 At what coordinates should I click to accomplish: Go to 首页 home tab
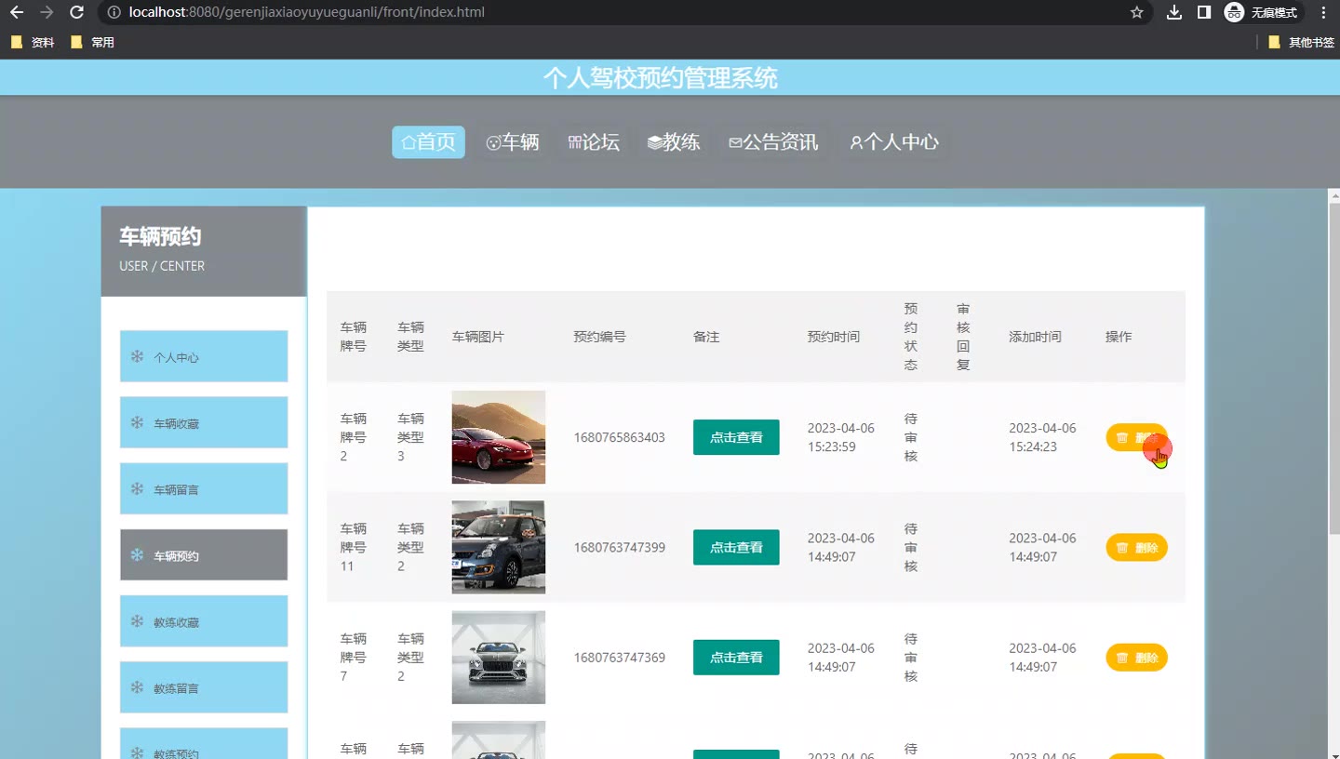428,142
